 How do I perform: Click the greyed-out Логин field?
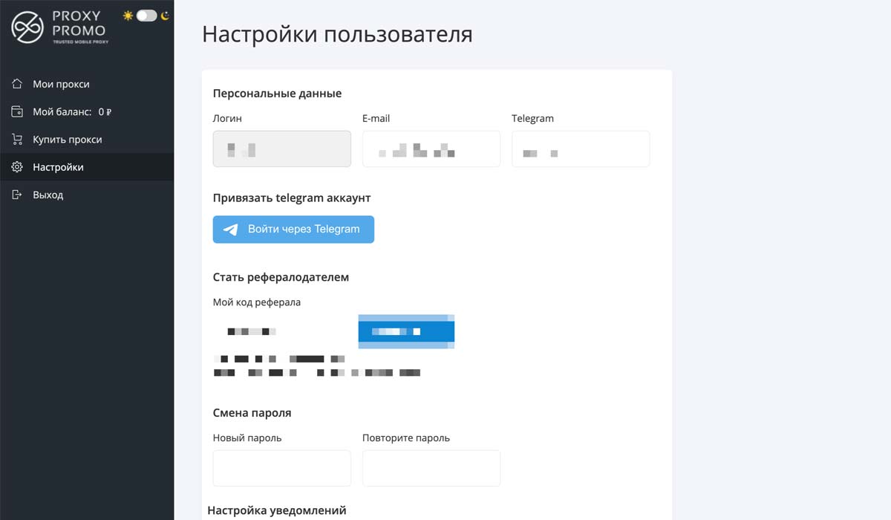pyautogui.click(x=281, y=149)
